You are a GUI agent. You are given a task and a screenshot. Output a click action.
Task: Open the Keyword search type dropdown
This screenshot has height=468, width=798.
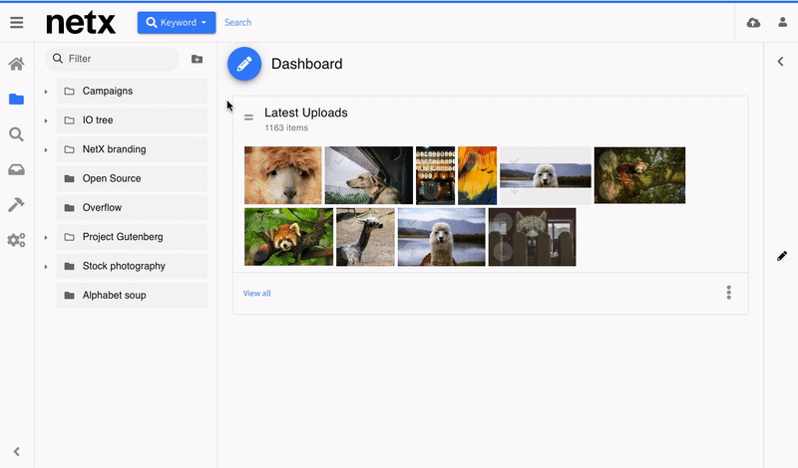(x=177, y=22)
